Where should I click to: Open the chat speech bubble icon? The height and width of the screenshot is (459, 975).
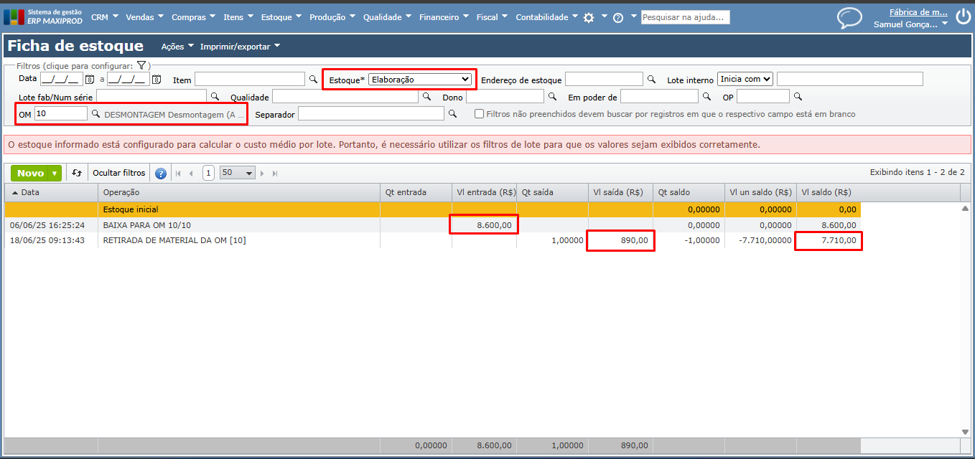tap(849, 17)
